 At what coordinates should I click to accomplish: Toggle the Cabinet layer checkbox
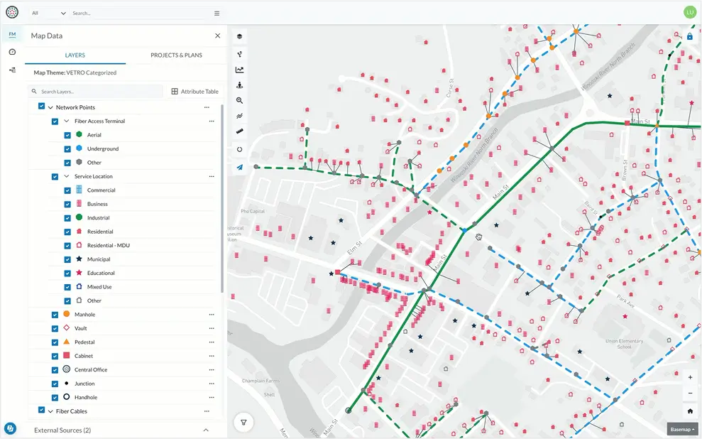(55, 357)
